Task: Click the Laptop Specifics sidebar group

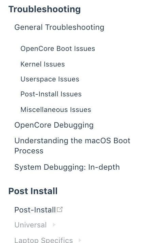Action: click(x=43, y=240)
